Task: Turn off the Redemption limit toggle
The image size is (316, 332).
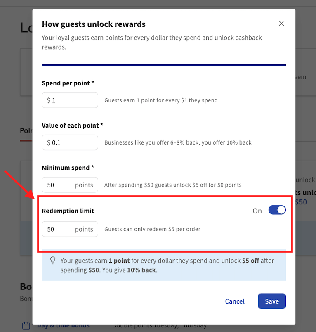Action: (277, 210)
